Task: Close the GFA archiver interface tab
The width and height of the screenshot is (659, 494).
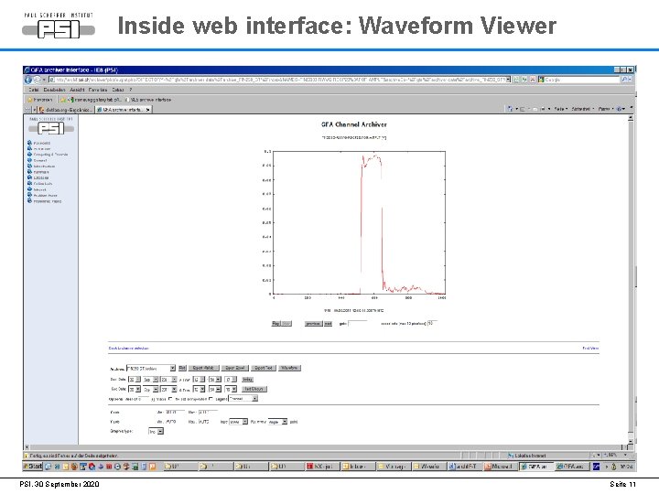Action: (x=147, y=110)
